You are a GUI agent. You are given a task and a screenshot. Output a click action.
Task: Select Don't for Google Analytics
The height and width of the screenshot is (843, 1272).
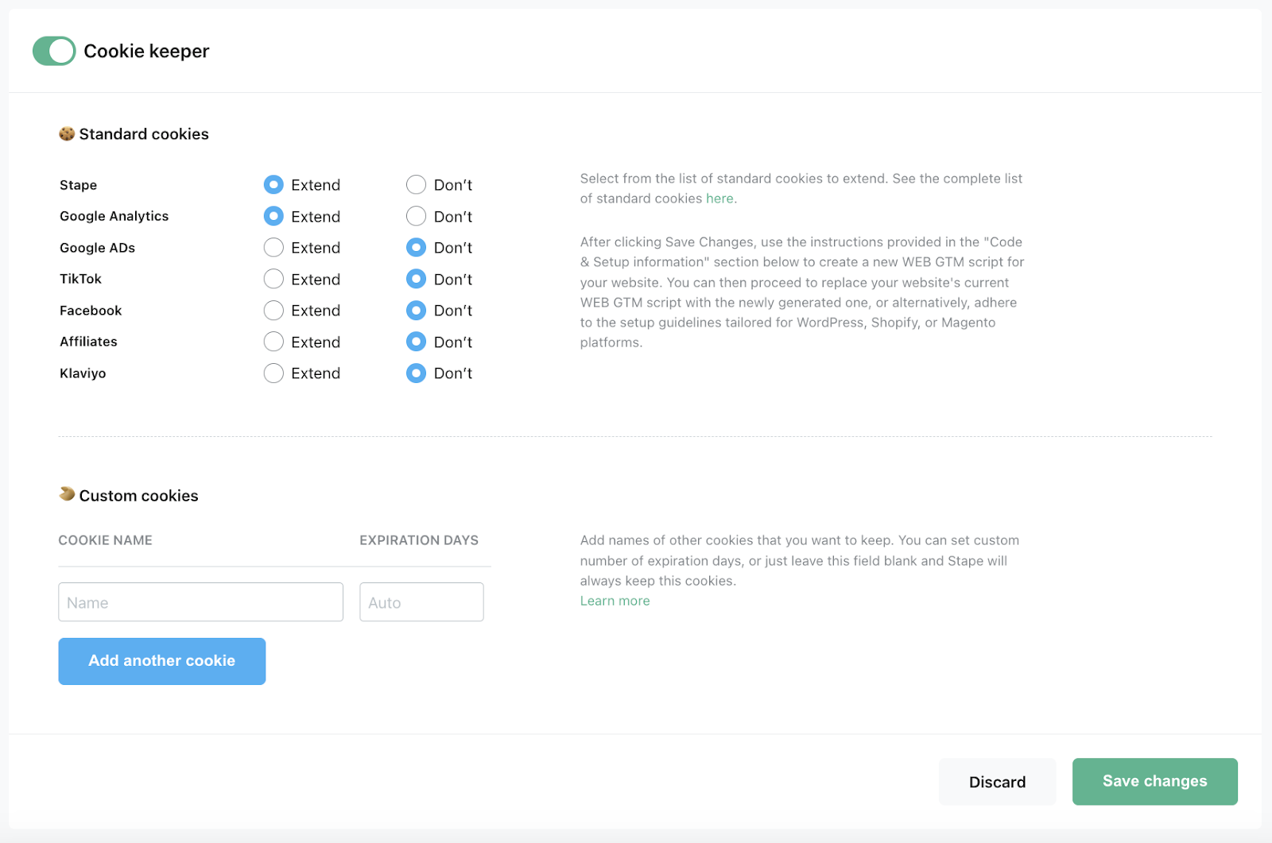click(416, 216)
